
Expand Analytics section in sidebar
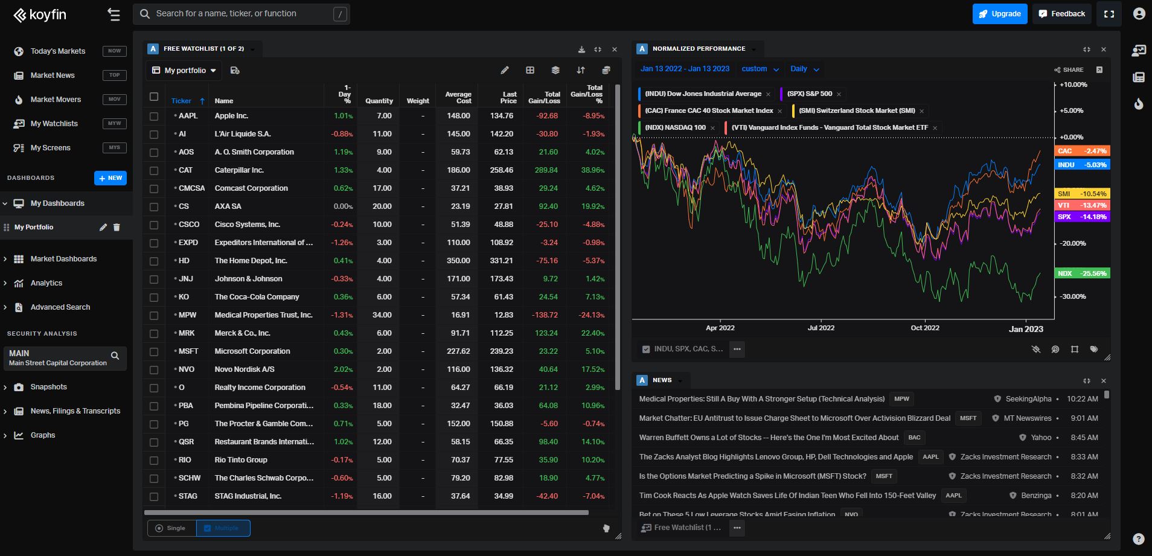[x=5, y=283]
